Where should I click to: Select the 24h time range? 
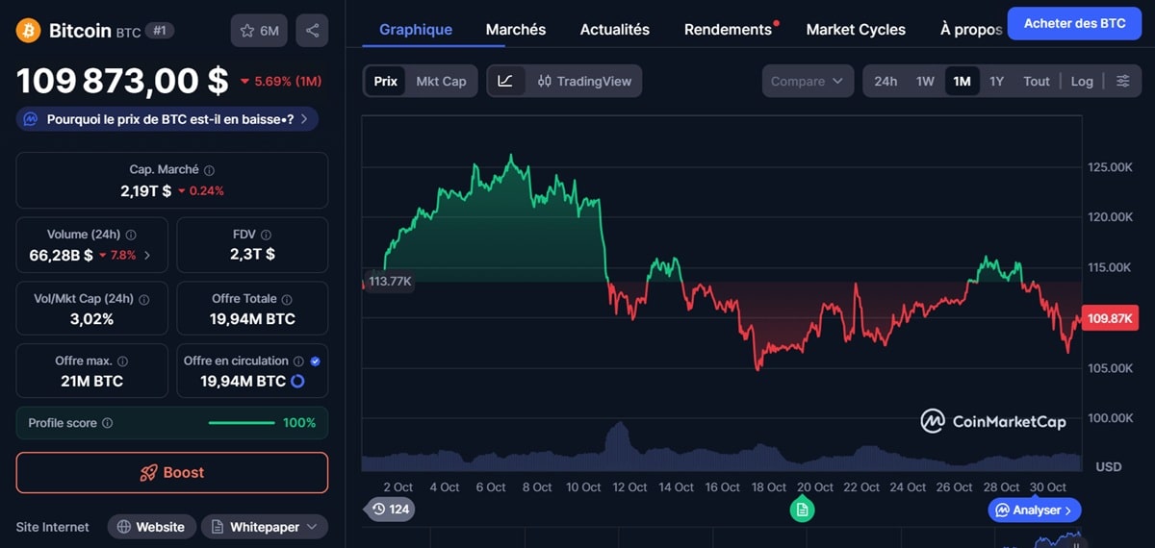885,81
